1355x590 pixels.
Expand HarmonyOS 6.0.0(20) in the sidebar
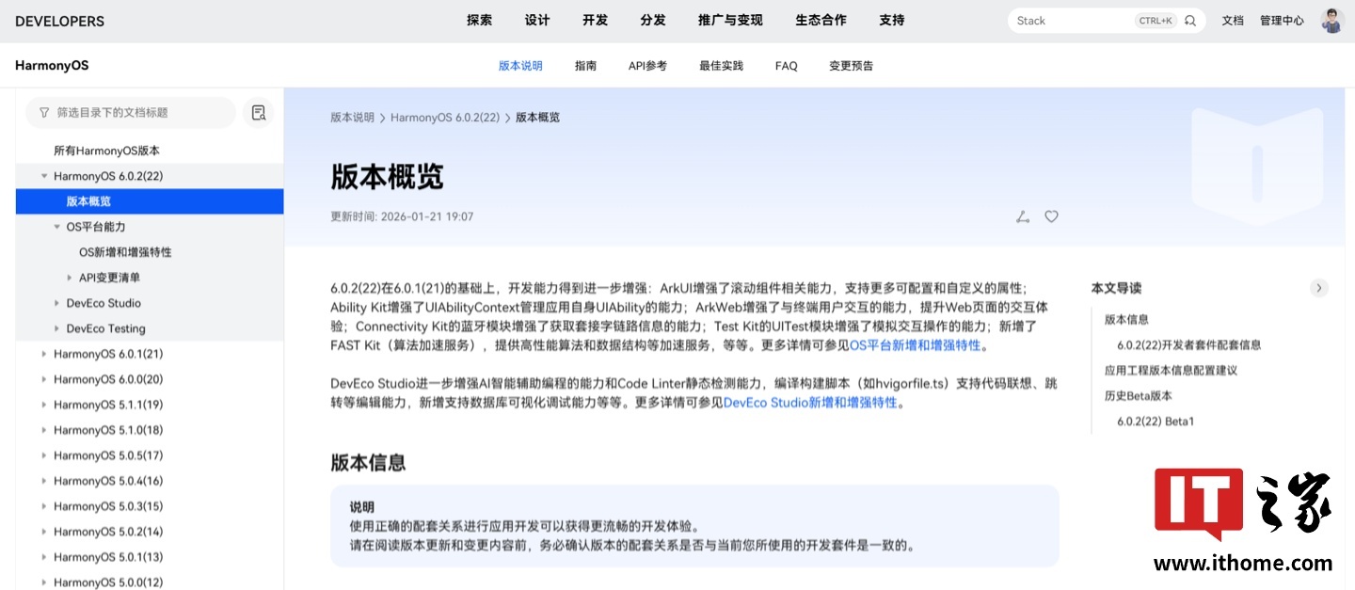coord(44,379)
